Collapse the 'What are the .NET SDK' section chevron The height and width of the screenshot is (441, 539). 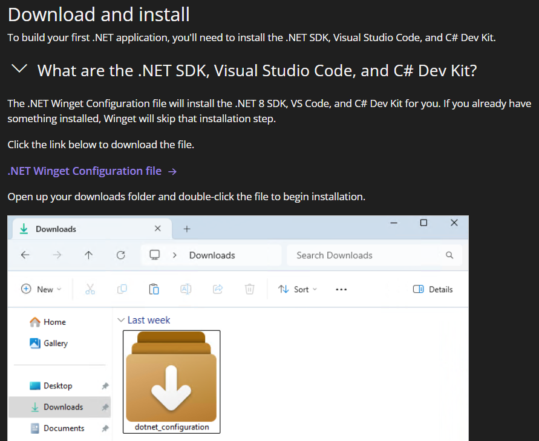[x=19, y=69]
